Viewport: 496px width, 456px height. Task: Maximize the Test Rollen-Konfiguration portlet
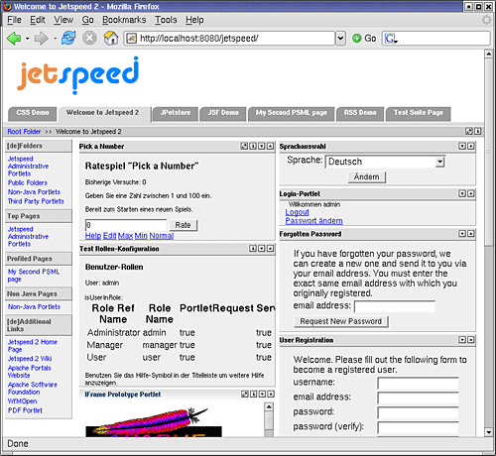click(271, 249)
